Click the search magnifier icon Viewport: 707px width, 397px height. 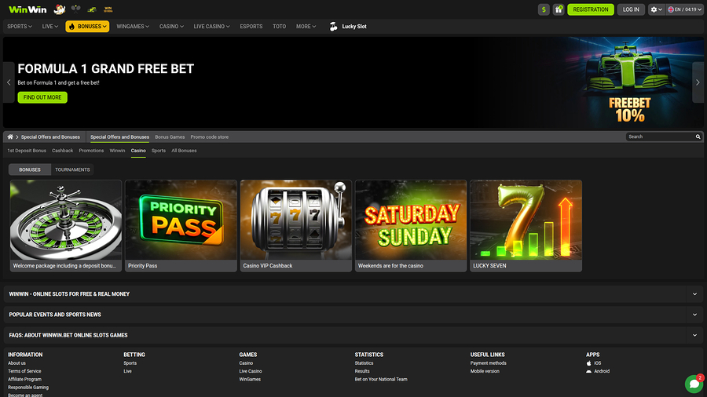click(x=698, y=137)
